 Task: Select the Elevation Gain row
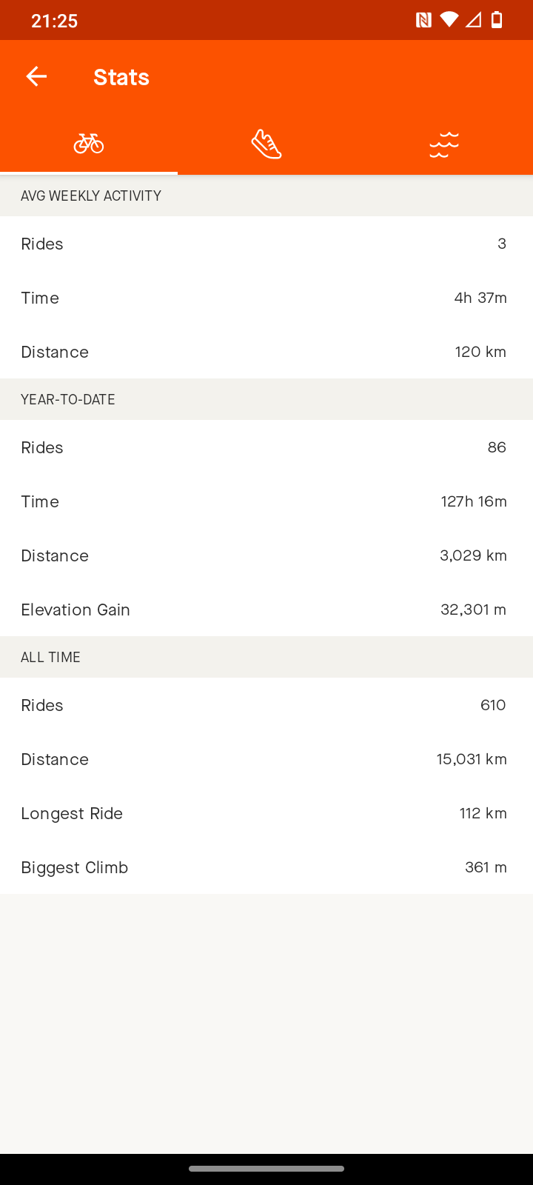(266, 610)
